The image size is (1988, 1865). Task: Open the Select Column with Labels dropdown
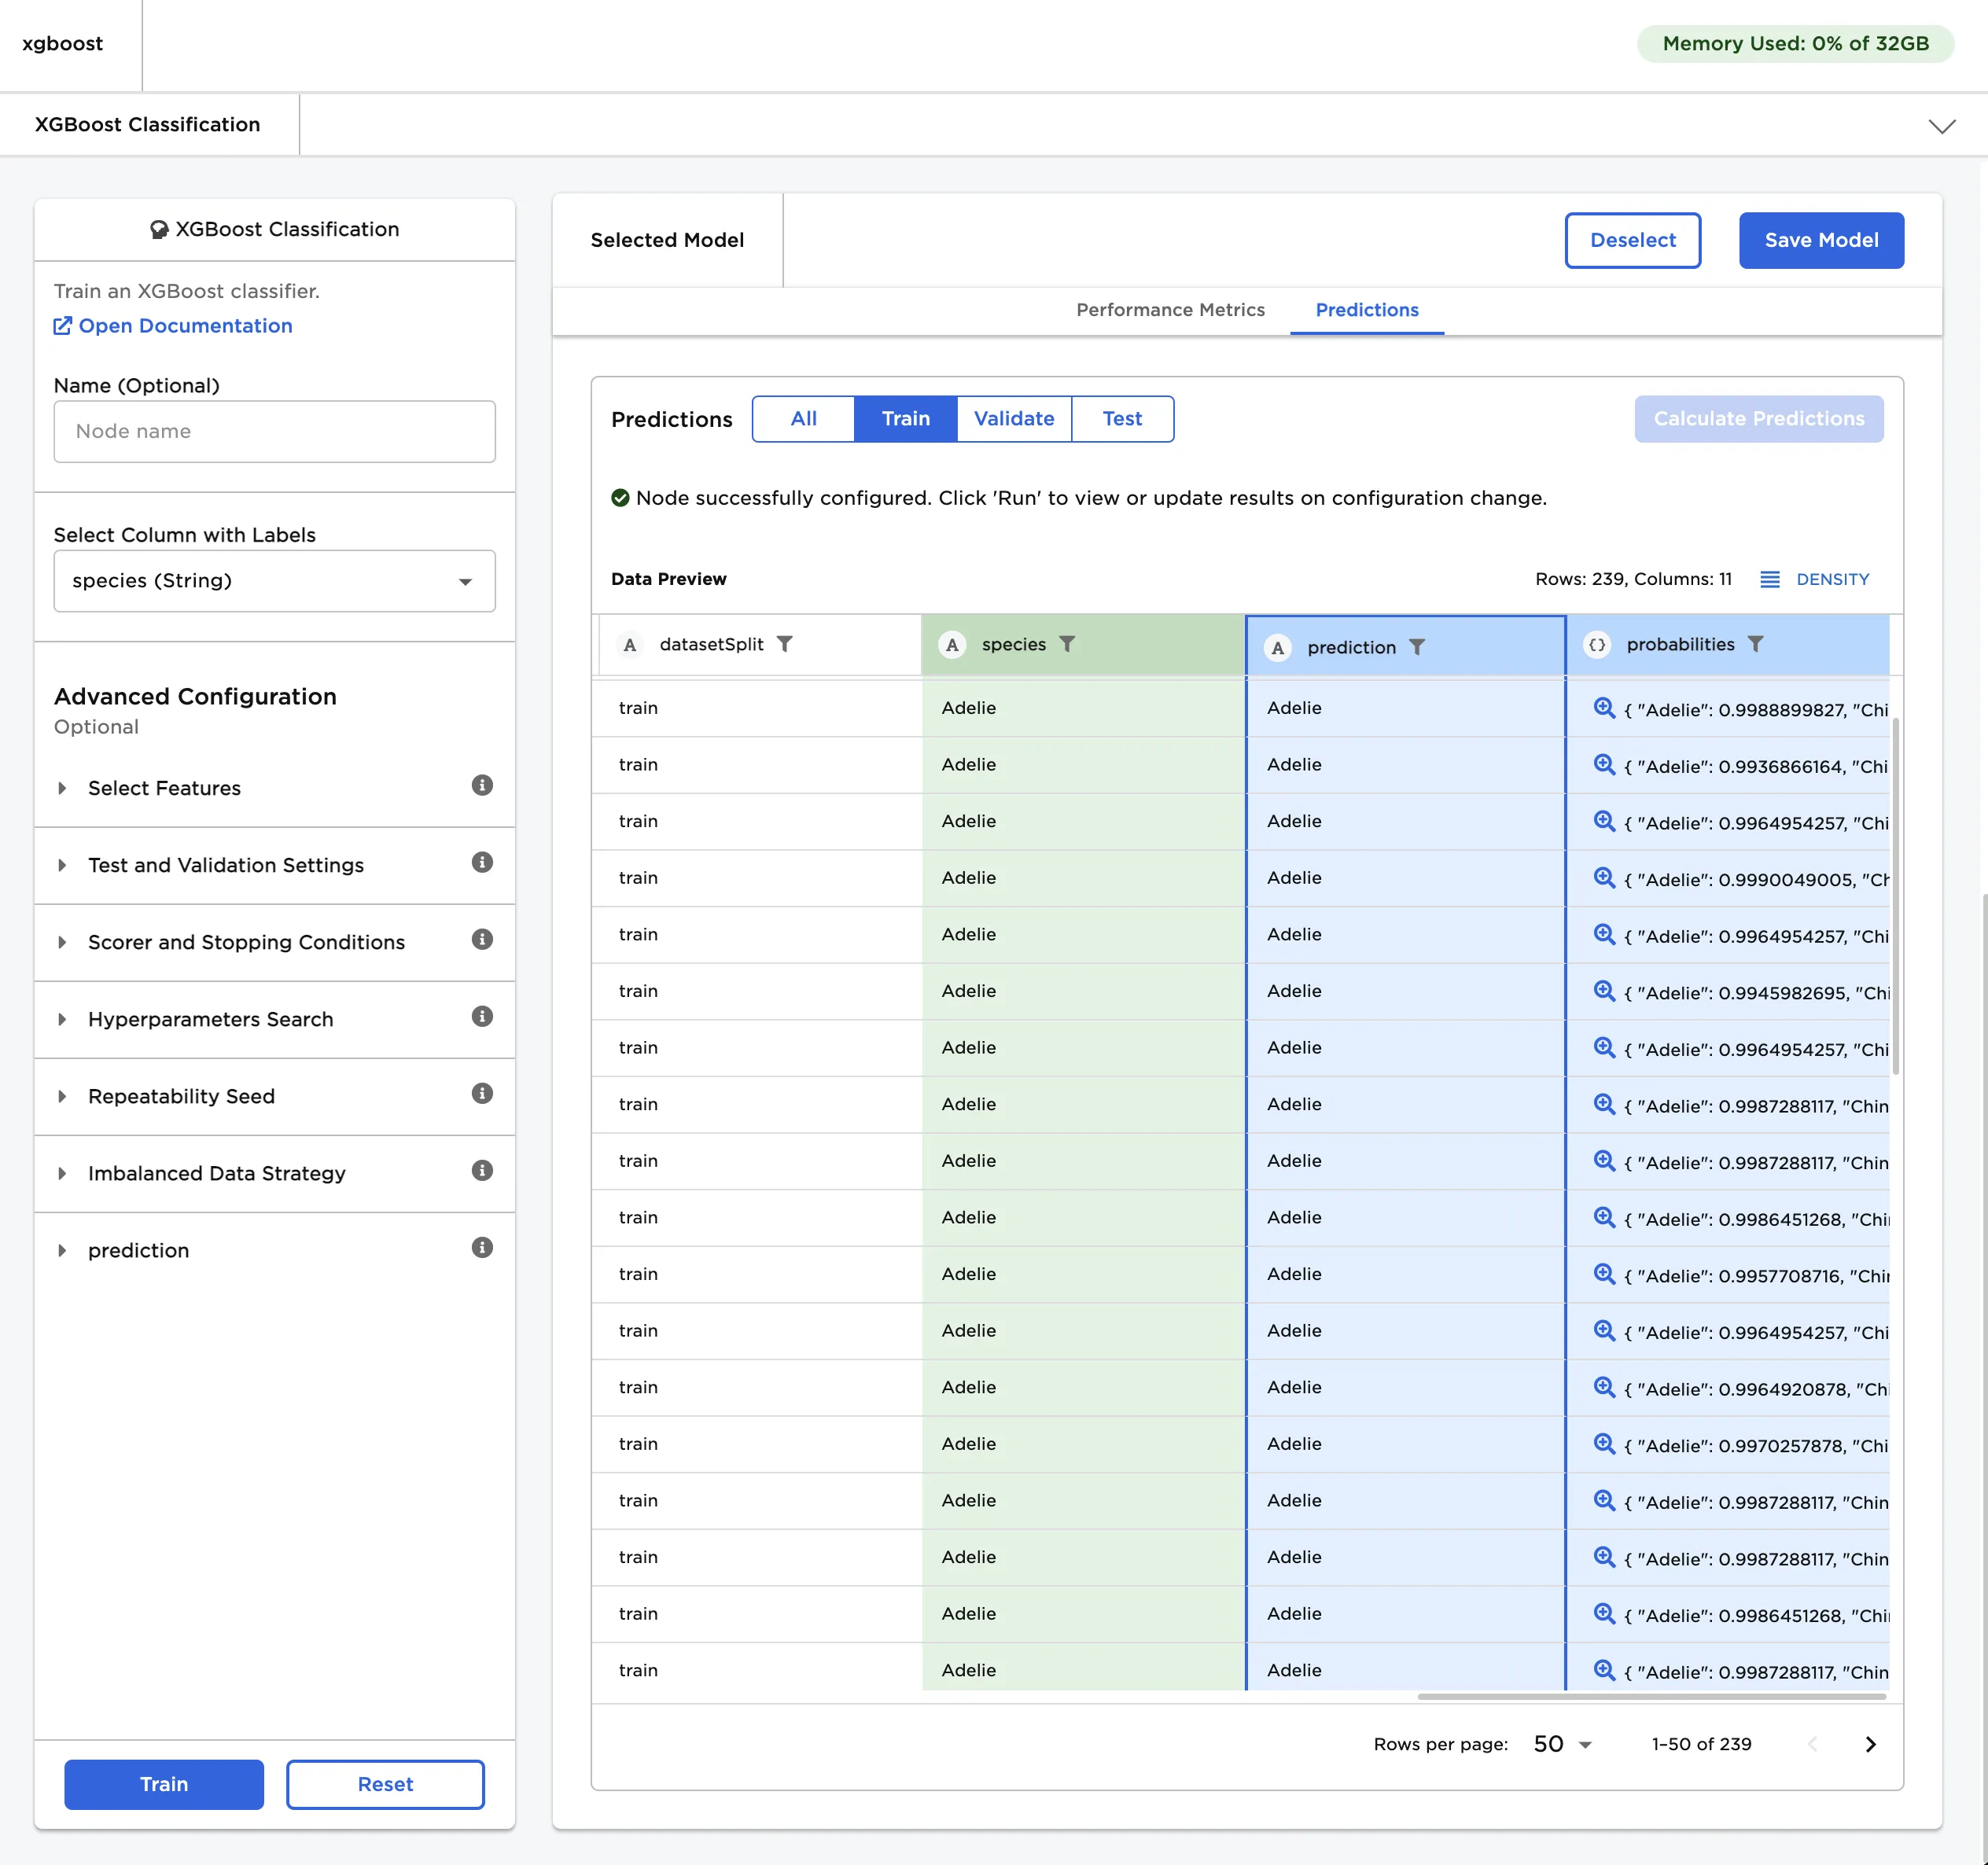[274, 581]
